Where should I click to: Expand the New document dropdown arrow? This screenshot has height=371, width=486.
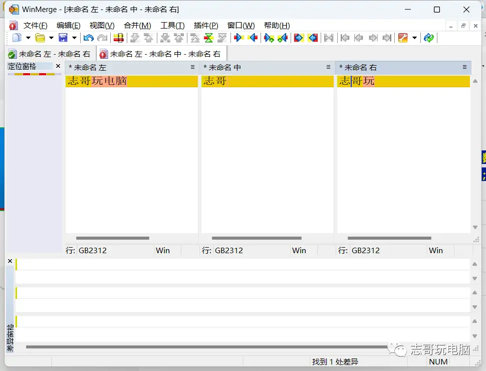point(28,38)
